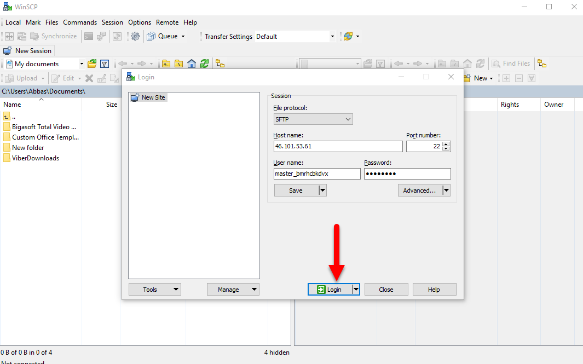
Task: Open the Session menu
Action: 112,22
